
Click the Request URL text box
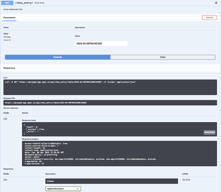(x=110, y=103)
